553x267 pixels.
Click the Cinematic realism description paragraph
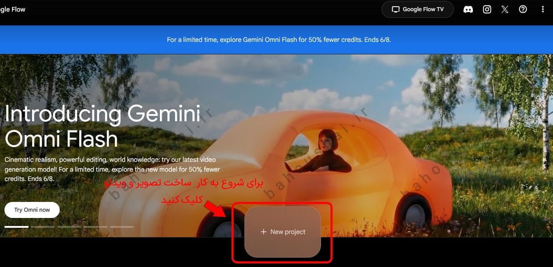point(112,169)
